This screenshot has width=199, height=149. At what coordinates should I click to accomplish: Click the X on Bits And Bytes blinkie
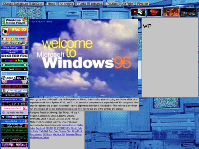(x=24, y=100)
